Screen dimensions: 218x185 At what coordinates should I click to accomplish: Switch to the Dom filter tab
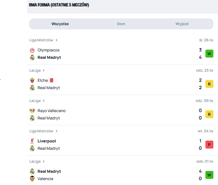coord(121,24)
